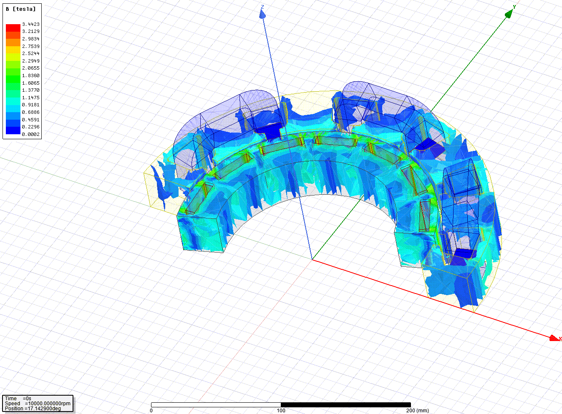562x414 pixels.
Task: Click the Position 17.142900deg readout
Action: [33, 409]
